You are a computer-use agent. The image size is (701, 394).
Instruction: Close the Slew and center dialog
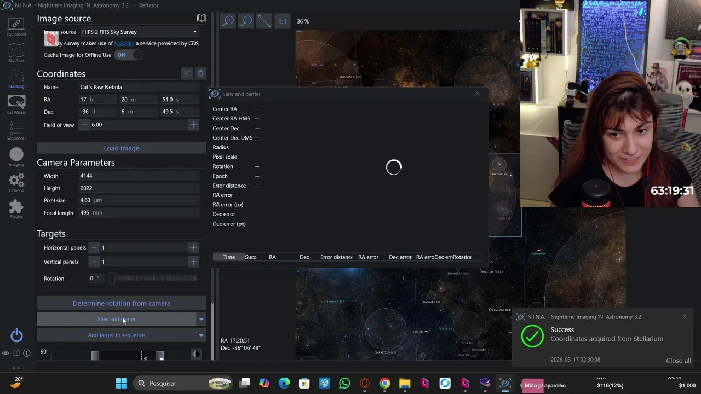pyautogui.click(x=477, y=94)
